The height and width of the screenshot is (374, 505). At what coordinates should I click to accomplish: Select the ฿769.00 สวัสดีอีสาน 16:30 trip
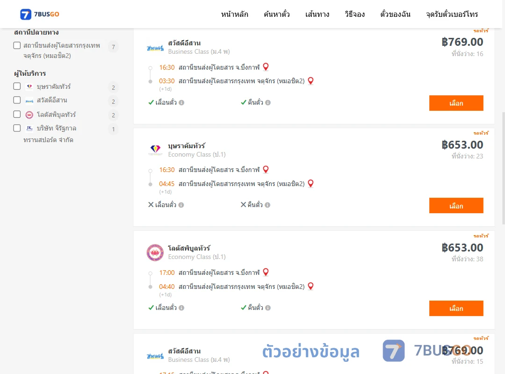(x=456, y=103)
